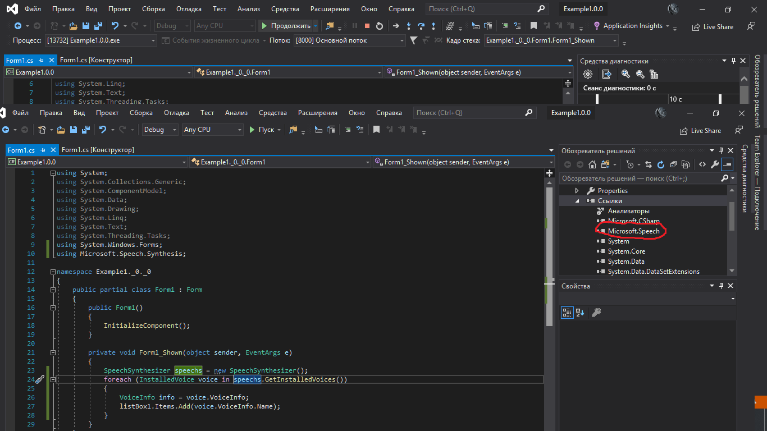767x431 pixels.
Task: Collapse the Ссылки node in Solution Explorer
Action: coord(577,201)
